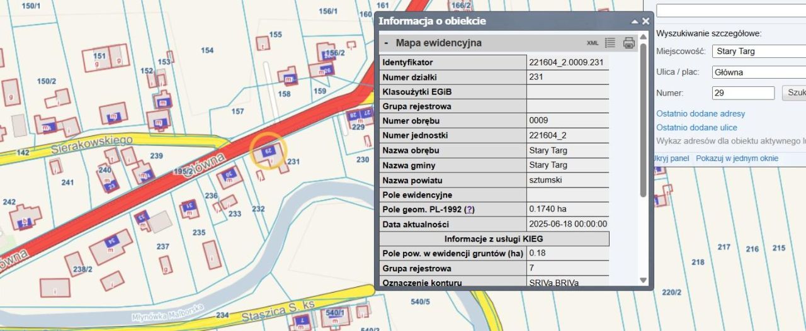Export the parcel info as XML
This screenshot has width=806, height=331.
(593, 43)
